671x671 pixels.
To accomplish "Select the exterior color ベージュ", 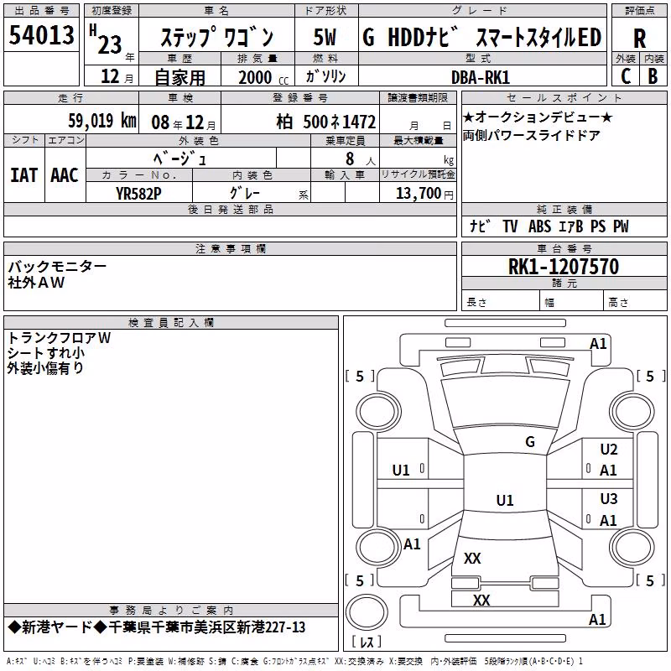I will pyautogui.click(x=180, y=159).
